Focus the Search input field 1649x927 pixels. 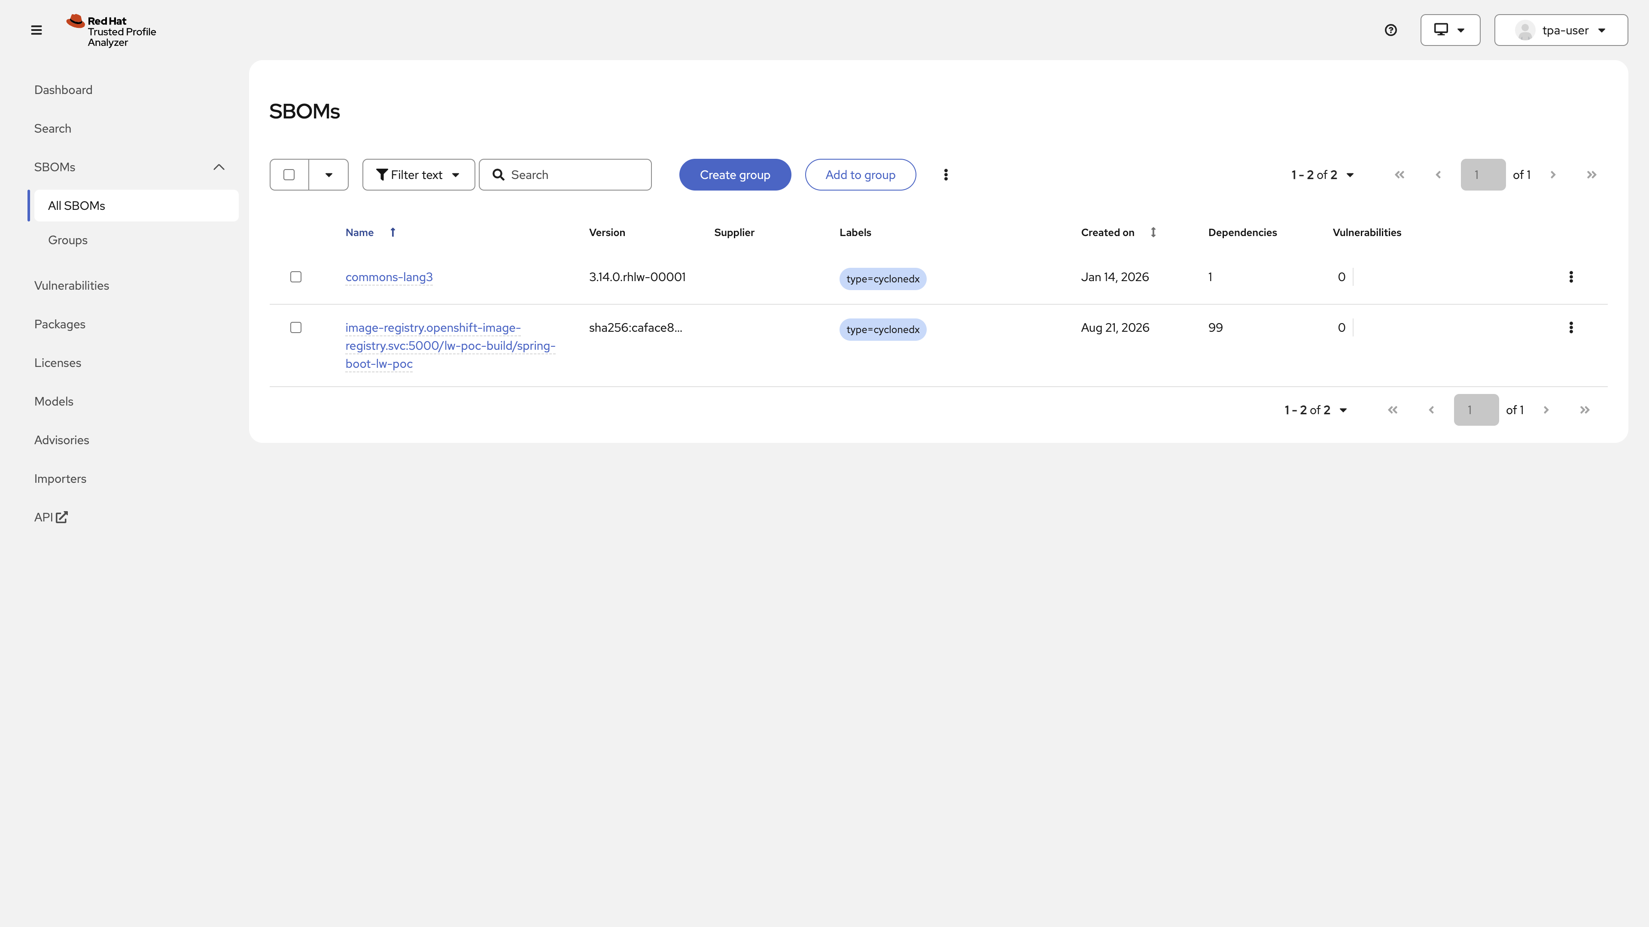coord(565,175)
